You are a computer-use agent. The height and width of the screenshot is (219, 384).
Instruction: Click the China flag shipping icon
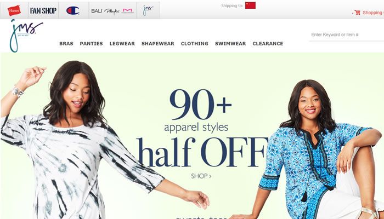pos(250,5)
